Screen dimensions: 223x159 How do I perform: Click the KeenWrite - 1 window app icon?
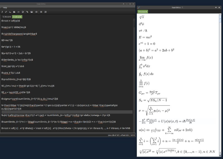[139, 8]
